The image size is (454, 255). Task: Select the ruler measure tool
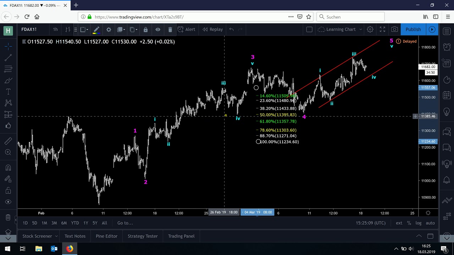pos(8,141)
